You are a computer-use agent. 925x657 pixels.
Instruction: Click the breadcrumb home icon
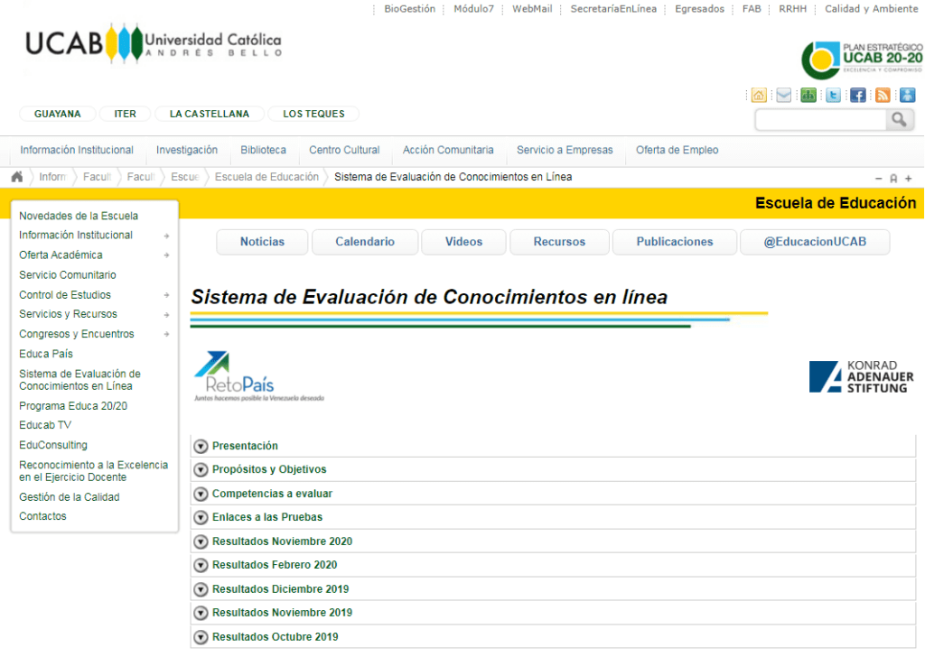coord(17,177)
